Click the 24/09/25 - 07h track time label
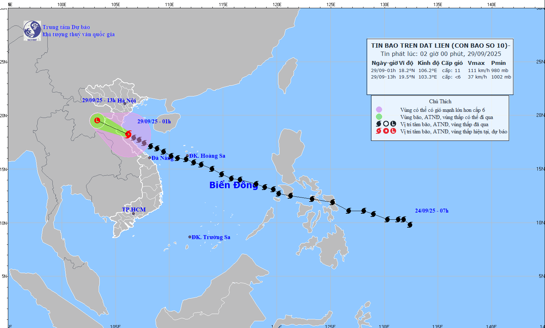545x328 pixels. pos(432,211)
